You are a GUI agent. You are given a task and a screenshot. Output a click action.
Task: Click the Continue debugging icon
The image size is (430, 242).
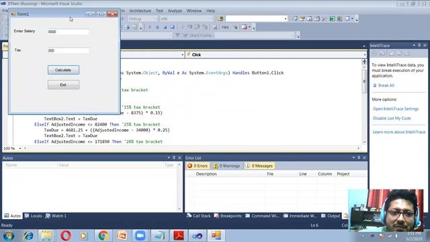149,27
